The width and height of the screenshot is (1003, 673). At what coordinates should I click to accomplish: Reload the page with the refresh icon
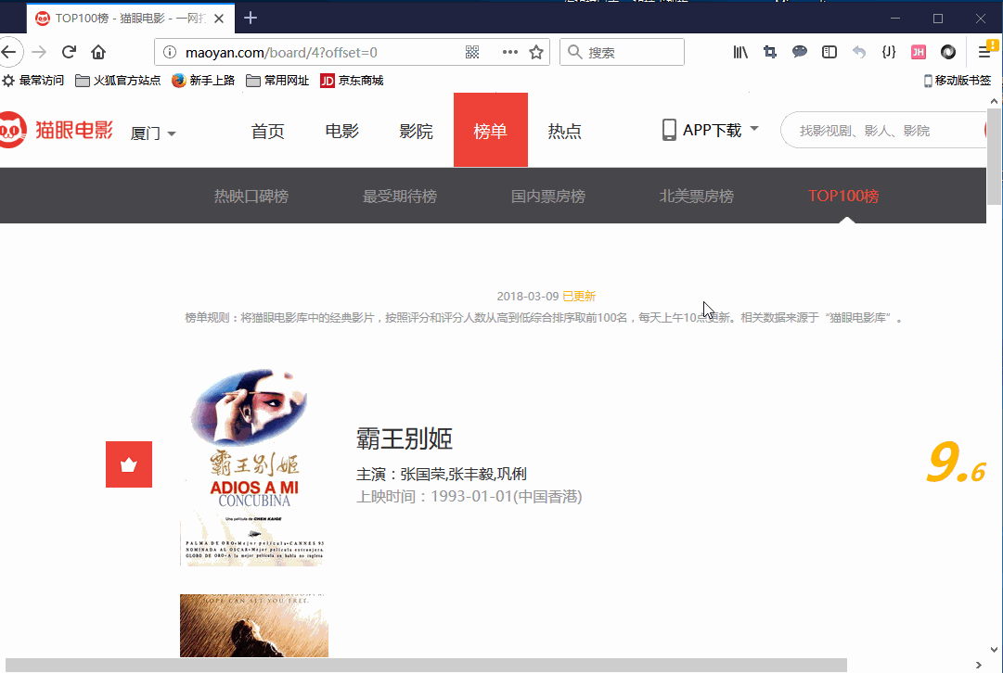point(69,53)
